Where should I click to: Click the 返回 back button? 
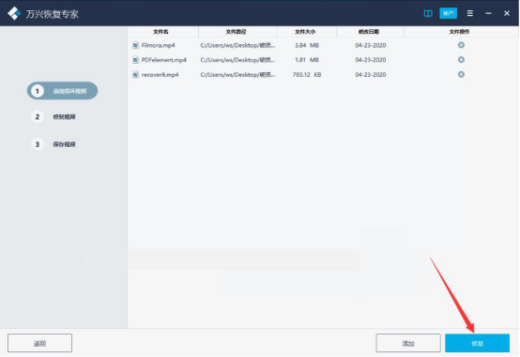tap(39, 343)
